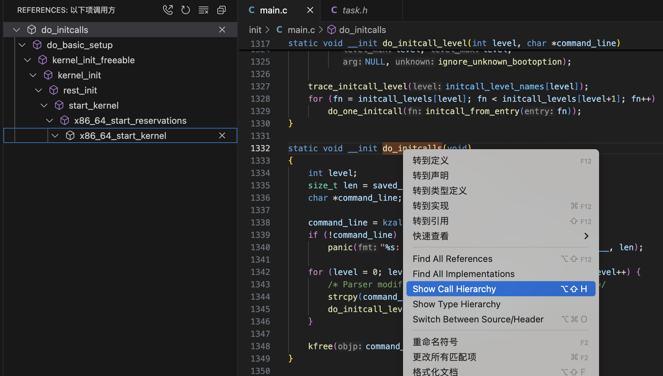
Task: Click the breadcrumb do_initcalls symbol icon
Action: pyautogui.click(x=331, y=30)
